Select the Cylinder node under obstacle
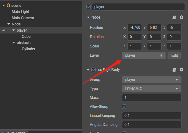The image size is (188, 133). (x=28, y=49)
